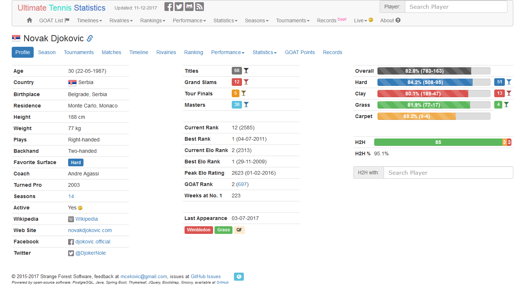Click the mcekovic@gmail.com feedback link
This screenshot has width=525, height=292.
[x=144, y=277]
